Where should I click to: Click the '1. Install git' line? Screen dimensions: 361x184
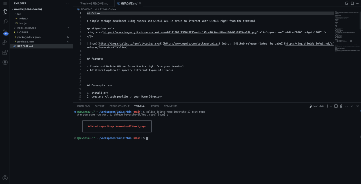[x=97, y=93]
